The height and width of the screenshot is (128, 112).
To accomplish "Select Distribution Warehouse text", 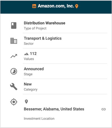I will (44, 23).
